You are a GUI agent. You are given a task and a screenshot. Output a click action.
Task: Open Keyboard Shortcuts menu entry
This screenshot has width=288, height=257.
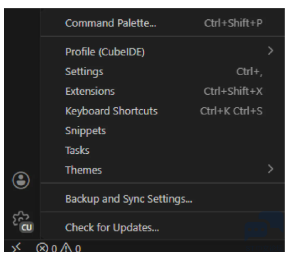[163, 111]
